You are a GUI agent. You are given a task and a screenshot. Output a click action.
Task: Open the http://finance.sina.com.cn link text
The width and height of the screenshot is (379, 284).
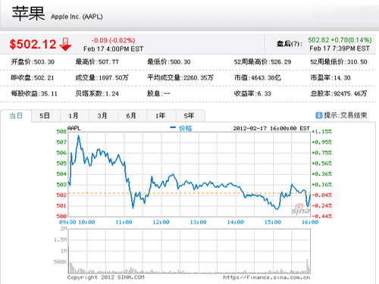pos(267,277)
